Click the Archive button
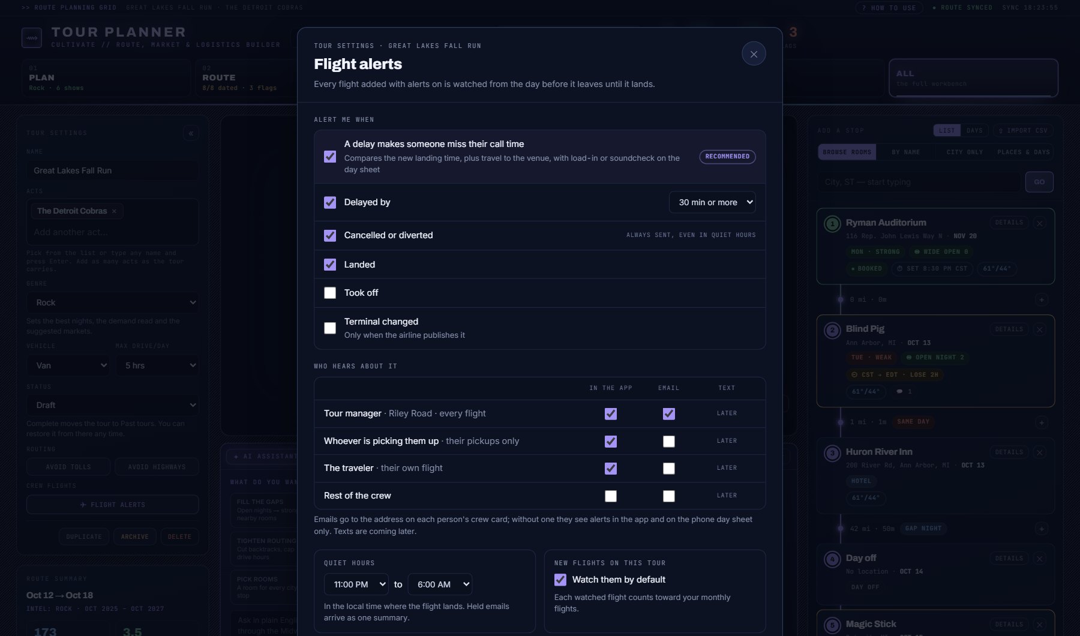The image size is (1080, 636). 135,536
